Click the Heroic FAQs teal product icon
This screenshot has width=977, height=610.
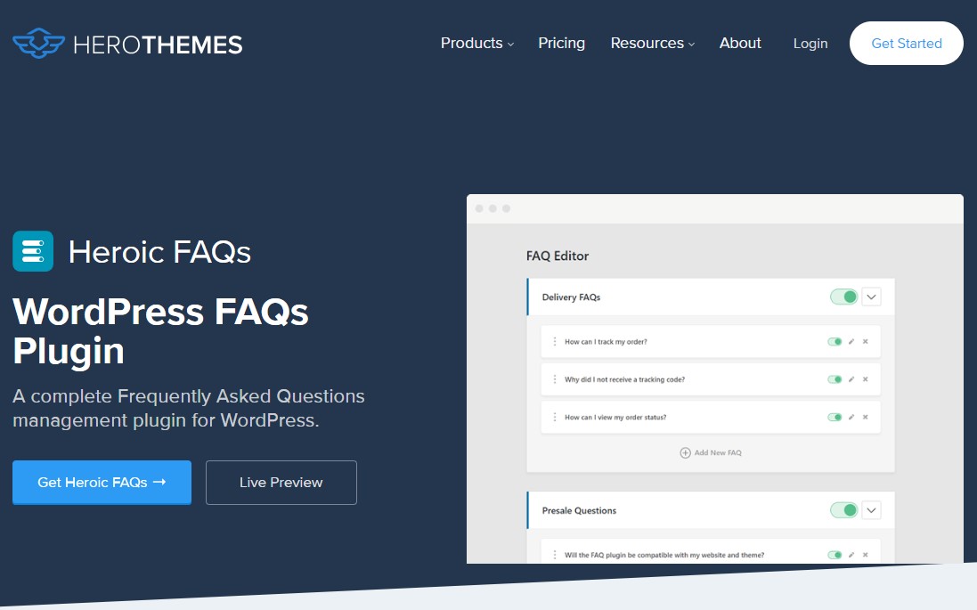tap(33, 251)
